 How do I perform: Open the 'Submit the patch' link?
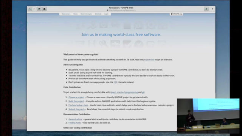click(x=76, y=109)
